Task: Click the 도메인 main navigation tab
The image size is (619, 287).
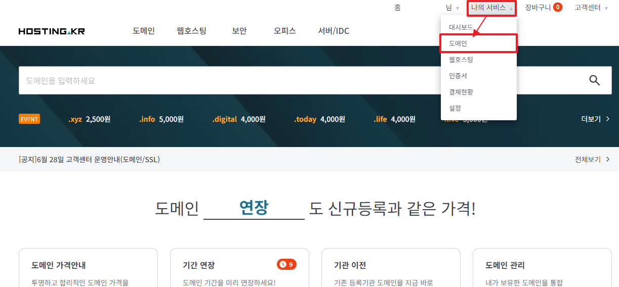Action: click(x=144, y=31)
